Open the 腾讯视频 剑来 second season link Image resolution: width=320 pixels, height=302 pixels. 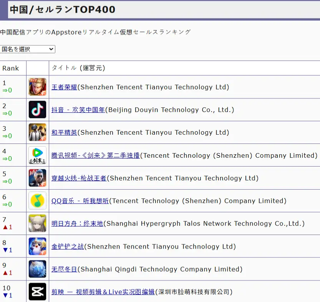[95, 156]
